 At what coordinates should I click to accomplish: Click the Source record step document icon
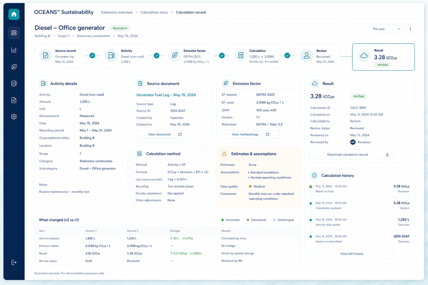tap(46, 56)
